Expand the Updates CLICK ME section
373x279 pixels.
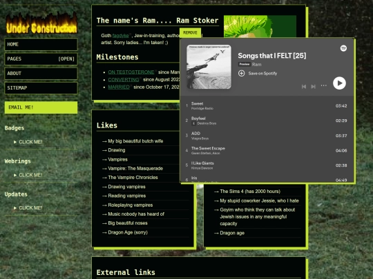click(28, 208)
